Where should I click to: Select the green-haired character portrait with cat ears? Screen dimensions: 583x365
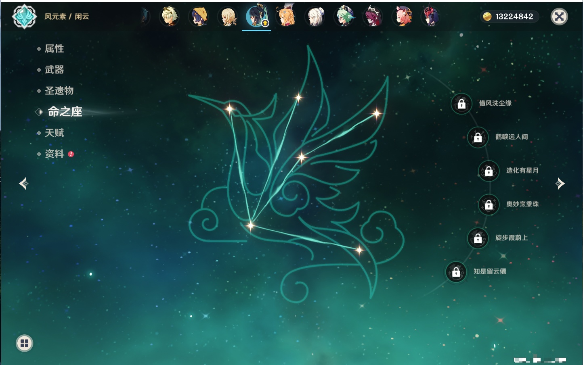pos(344,17)
